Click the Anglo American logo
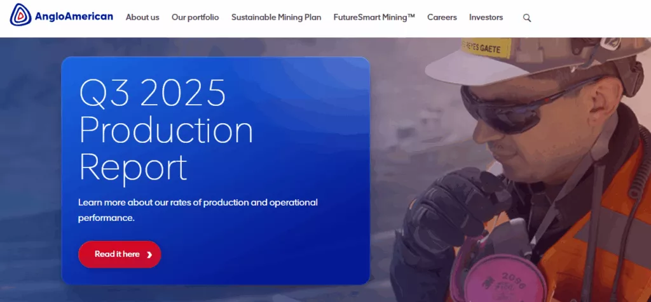651x302 pixels. click(62, 15)
